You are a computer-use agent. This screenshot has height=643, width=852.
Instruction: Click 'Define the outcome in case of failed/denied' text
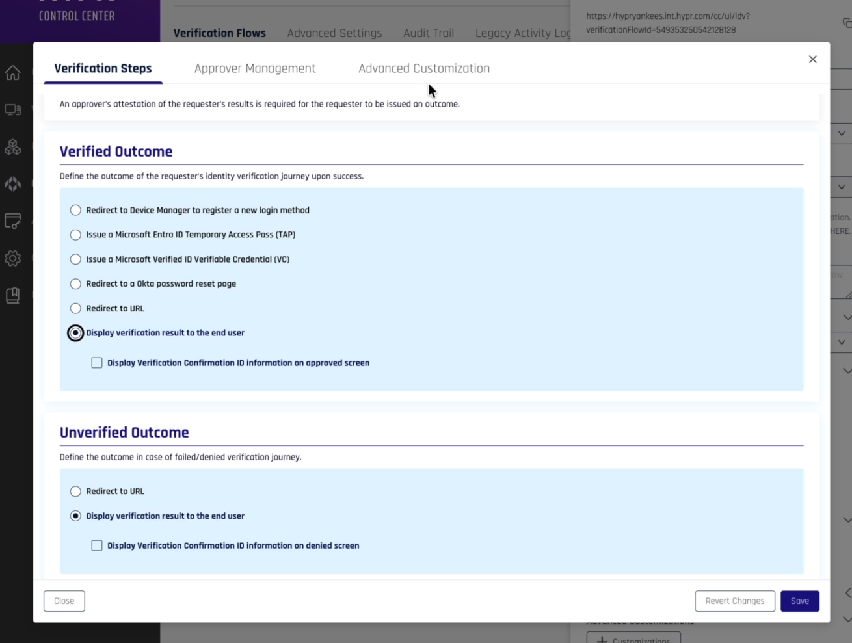coord(180,457)
